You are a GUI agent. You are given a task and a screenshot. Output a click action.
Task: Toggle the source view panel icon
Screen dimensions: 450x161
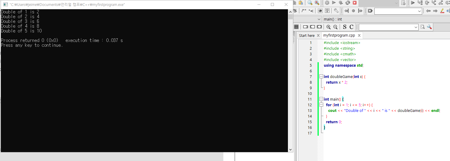tap(296, 27)
